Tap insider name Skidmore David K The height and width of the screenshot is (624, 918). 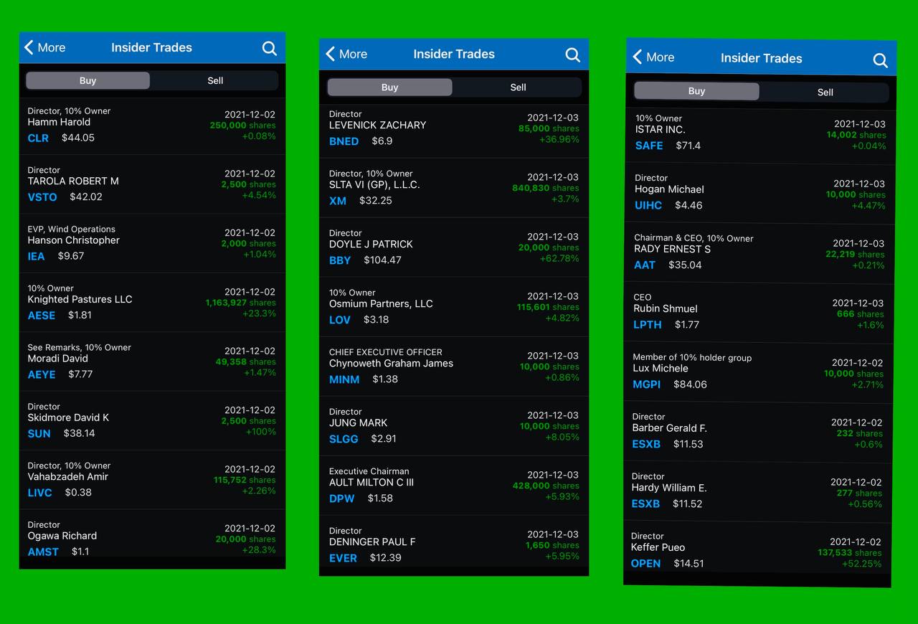pos(68,417)
